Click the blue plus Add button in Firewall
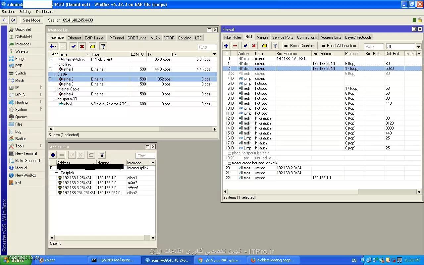 (x=226, y=46)
